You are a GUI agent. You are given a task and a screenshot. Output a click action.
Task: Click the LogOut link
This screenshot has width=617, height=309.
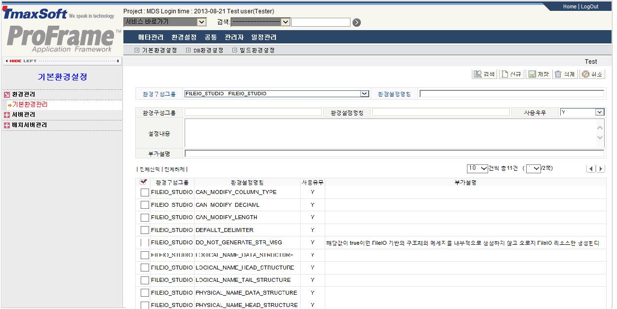tap(589, 7)
